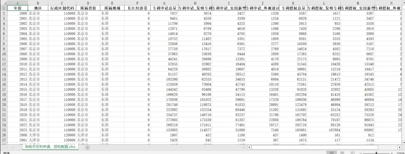
Task: Open the 地级市专利申请、授权数据.xlsx sheet tab
Action: (x=50, y=147)
